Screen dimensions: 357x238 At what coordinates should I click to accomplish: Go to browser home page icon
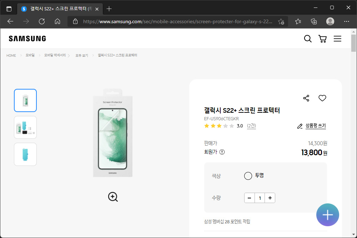pyautogui.click(x=57, y=21)
